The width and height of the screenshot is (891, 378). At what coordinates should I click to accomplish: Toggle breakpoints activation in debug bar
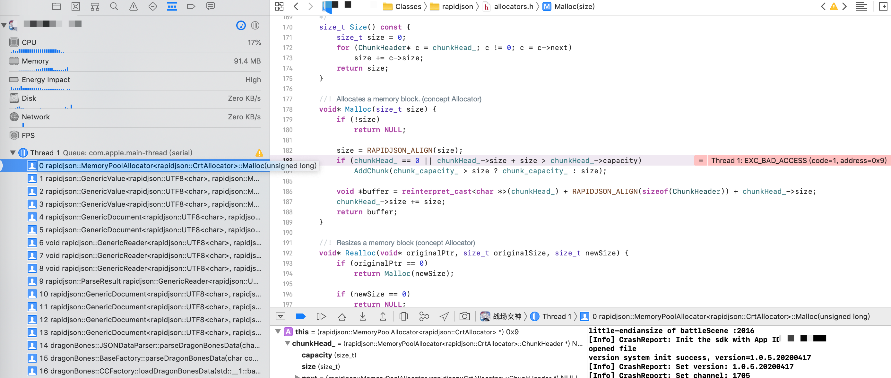(x=300, y=316)
